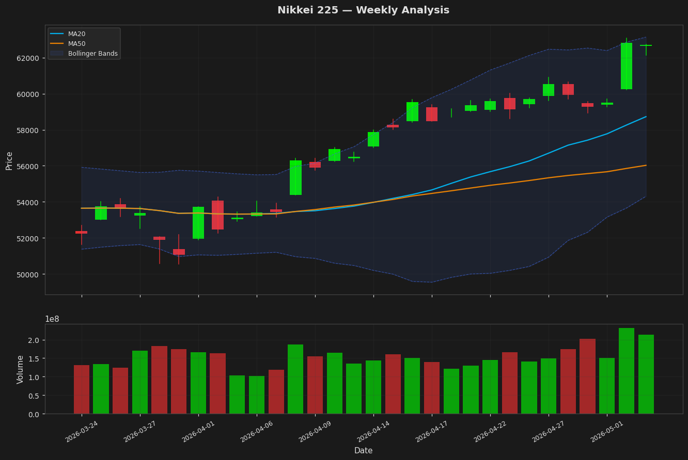This screenshot has width=688, height=460.
Task: Click the Date x-axis title
Action: 363,451
